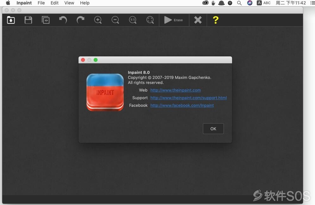Open the File menu
Viewport: 315px width, 205px height.
tap(41, 3)
